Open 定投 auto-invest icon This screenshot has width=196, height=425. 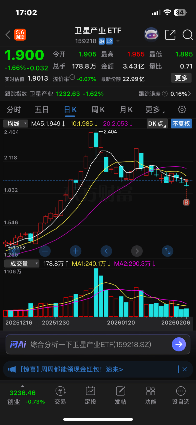[x=90, y=395]
